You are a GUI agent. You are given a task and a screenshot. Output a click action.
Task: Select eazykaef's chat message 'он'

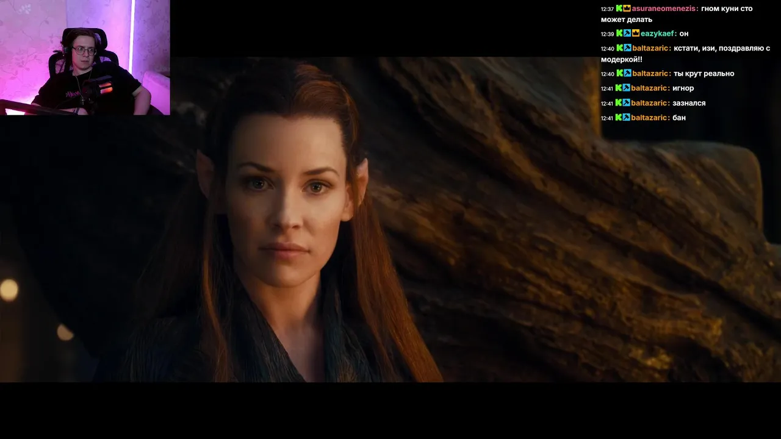[x=684, y=34]
